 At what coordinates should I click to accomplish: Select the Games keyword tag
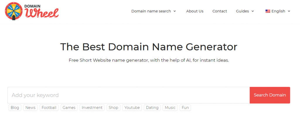(x=69, y=108)
